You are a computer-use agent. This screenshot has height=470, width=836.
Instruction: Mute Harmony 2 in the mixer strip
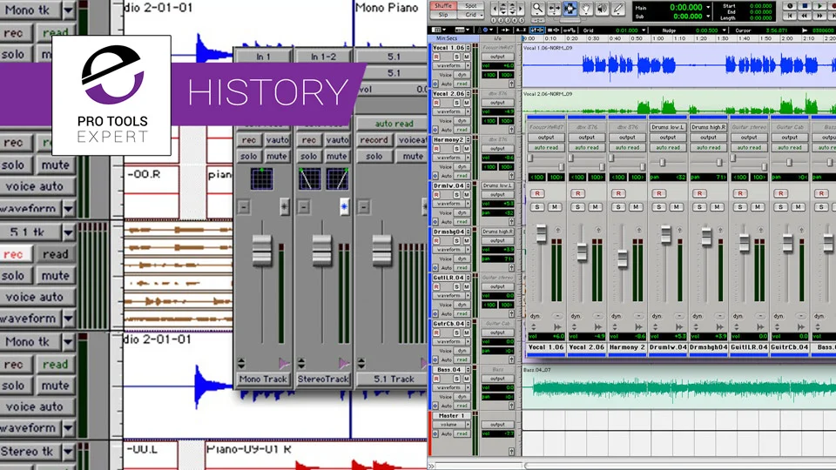[x=636, y=207]
